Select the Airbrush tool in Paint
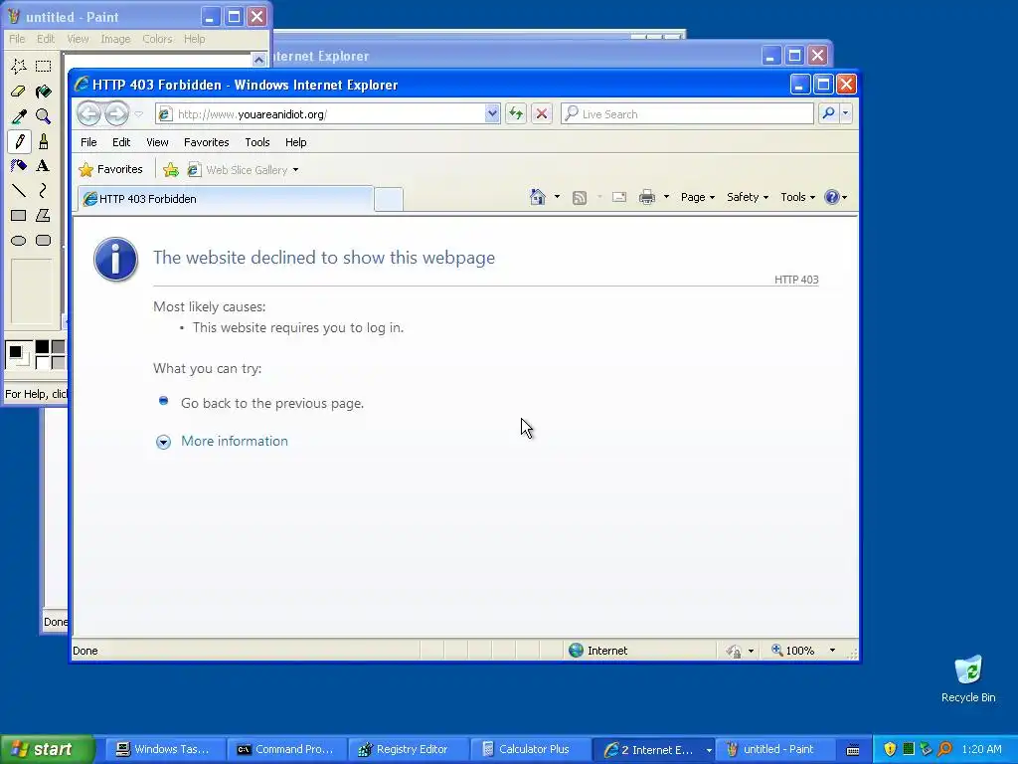1018x764 pixels. click(x=19, y=166)
